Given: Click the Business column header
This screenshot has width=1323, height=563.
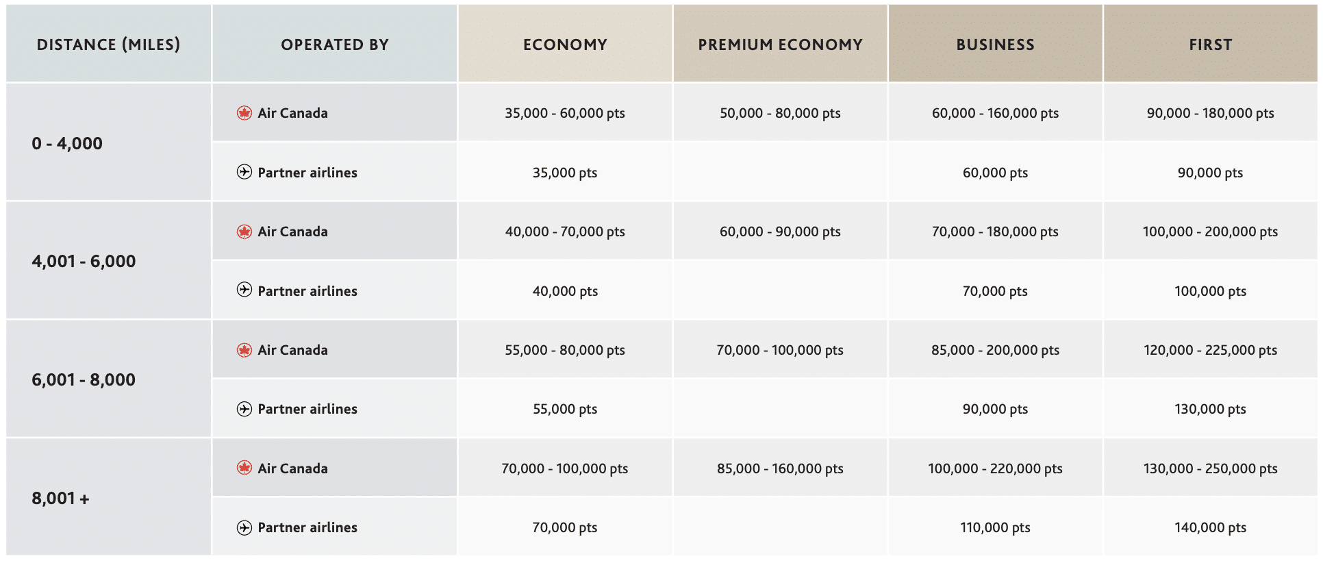Looking at the screenshot, I should tap(995, 45).
